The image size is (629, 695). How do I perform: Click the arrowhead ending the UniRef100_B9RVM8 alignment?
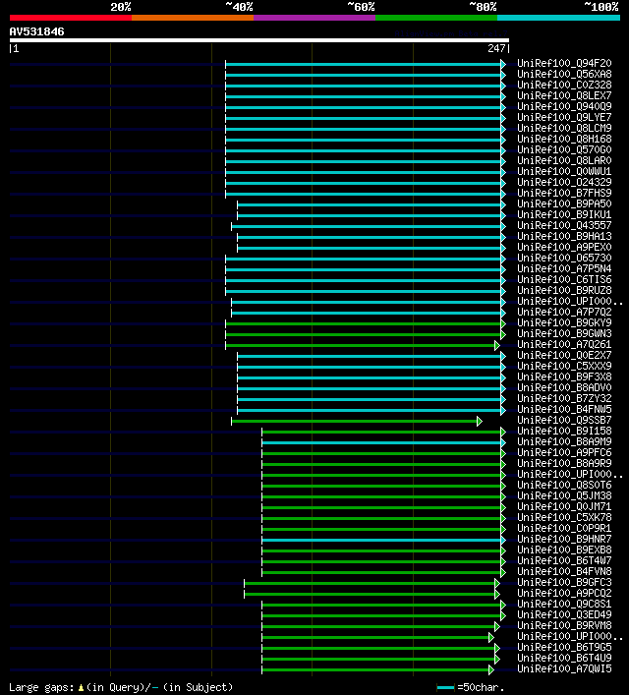[x=497, y=627]
